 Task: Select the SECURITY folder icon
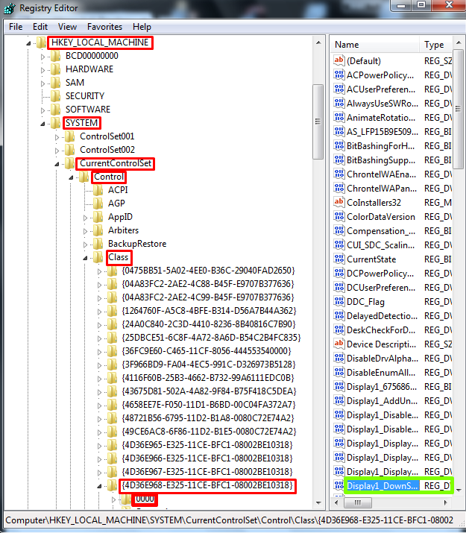coord(55,96)
